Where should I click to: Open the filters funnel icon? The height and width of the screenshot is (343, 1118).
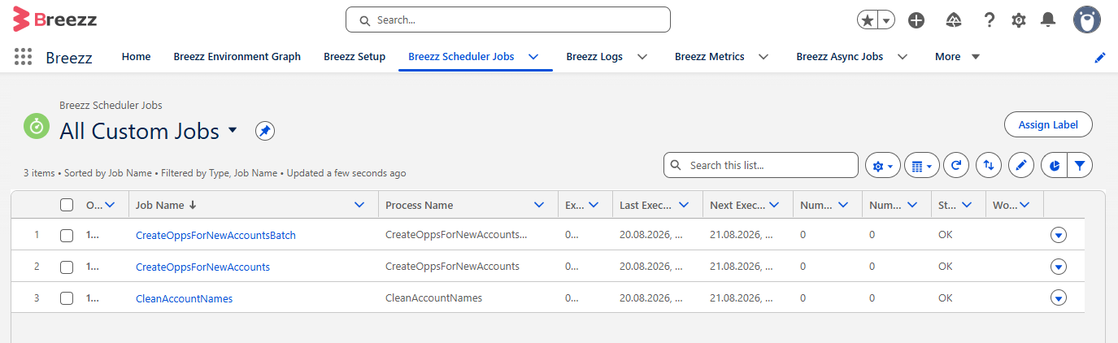click(x=1080, y=166)
